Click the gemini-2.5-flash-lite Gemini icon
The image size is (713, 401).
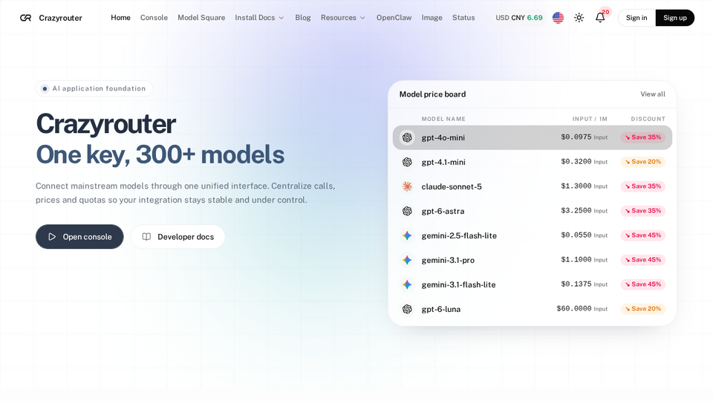point(407,235)
